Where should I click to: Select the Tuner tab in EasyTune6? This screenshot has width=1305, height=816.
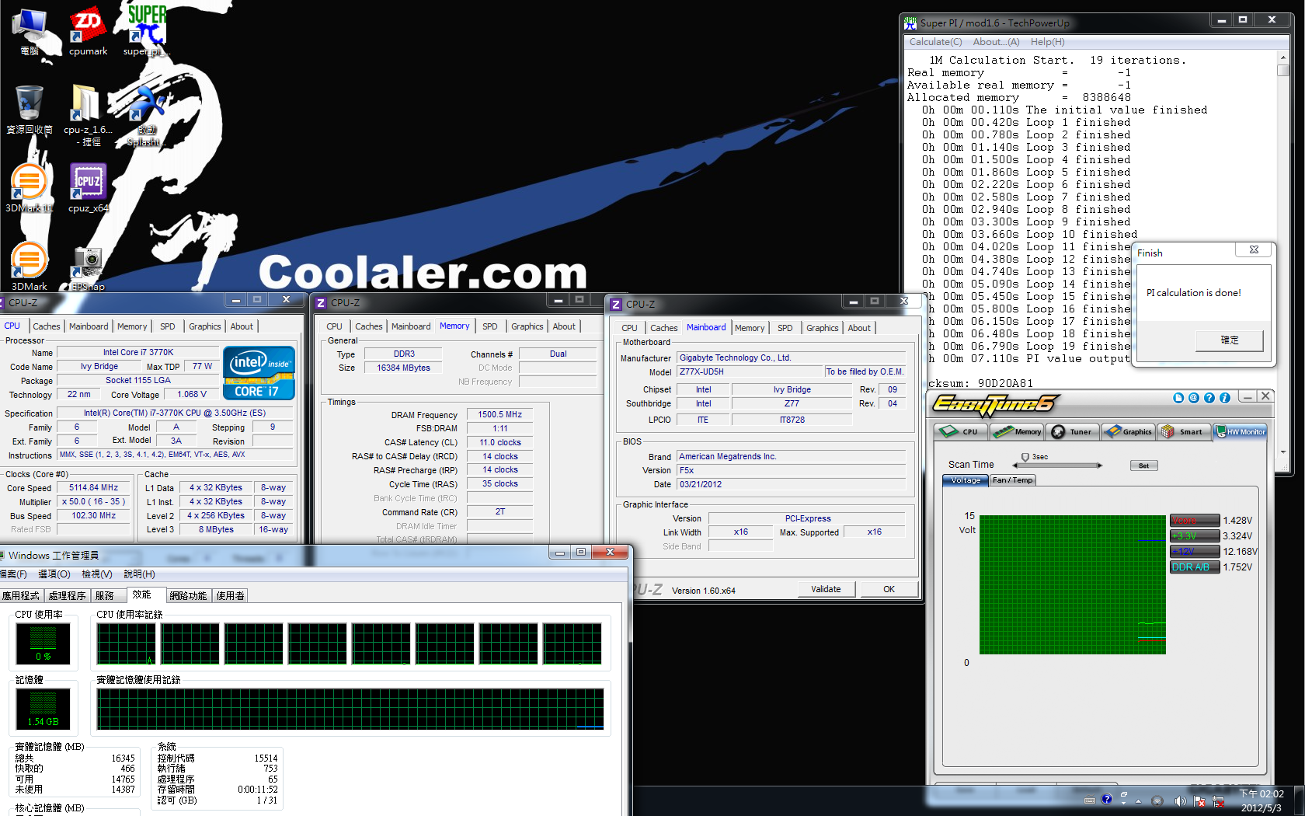coord(1071,432)
